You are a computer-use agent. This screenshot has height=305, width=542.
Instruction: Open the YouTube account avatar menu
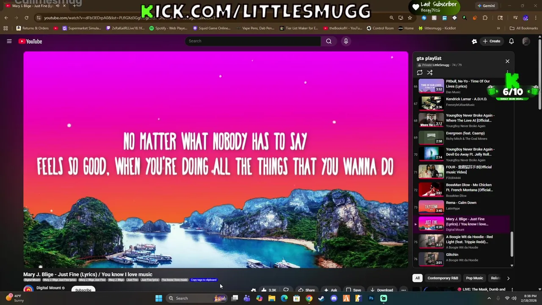[526, 41]
